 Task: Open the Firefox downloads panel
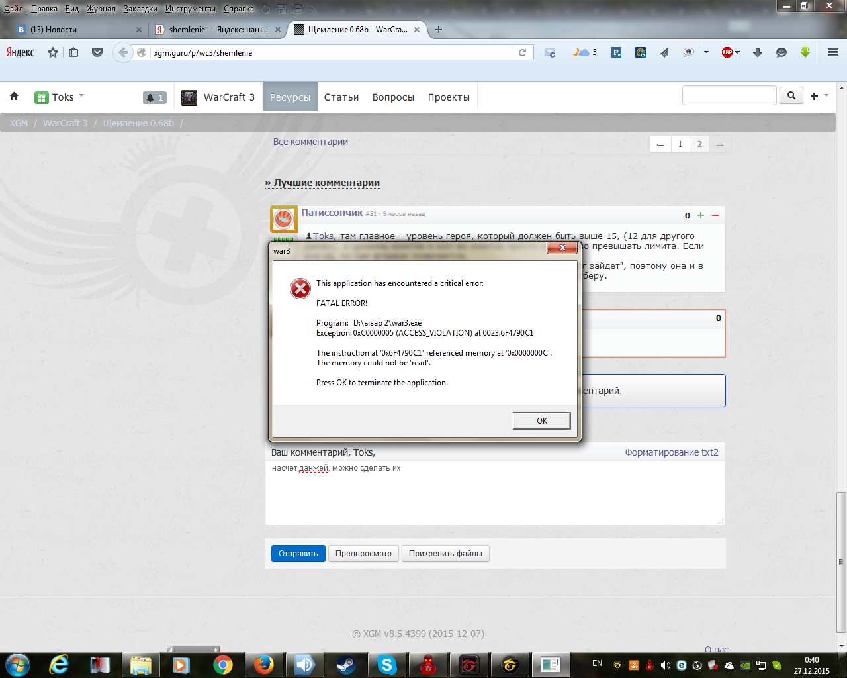(758, 52)
